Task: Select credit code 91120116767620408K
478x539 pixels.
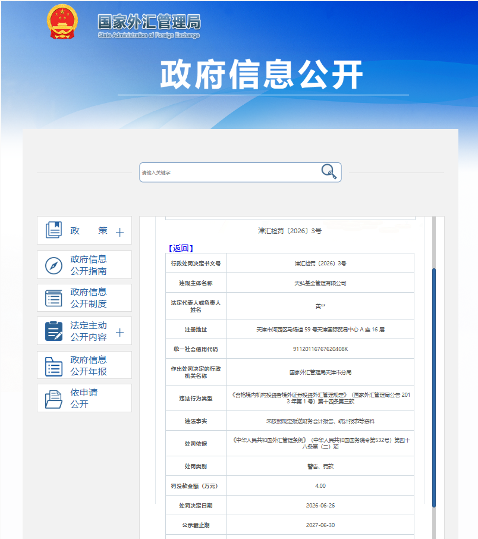Action: (320, 349)
